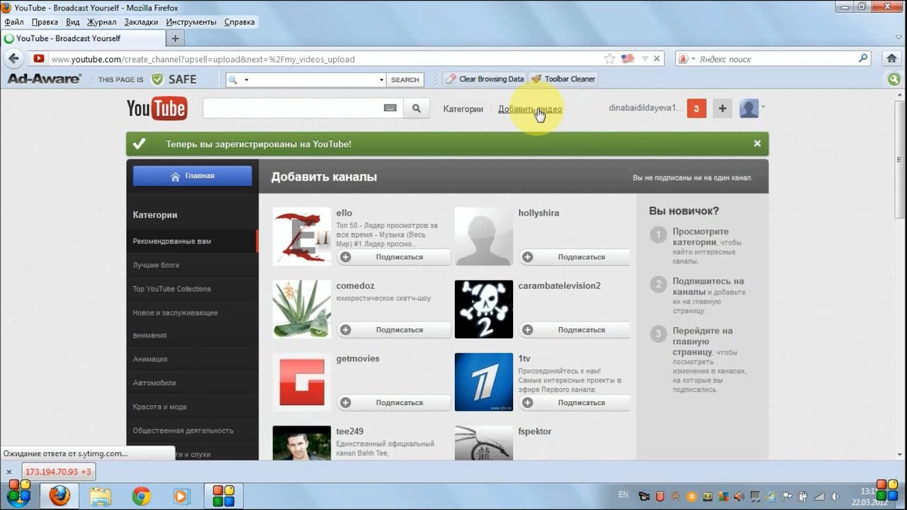Viewport: 907px width, 510px height.
Task: Subscribe to the ello channel
Action: point(393,257)
